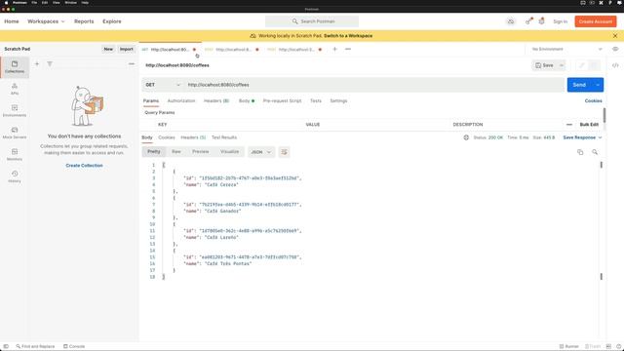Switch to the request Headers (8) tab

click(216, 101)
